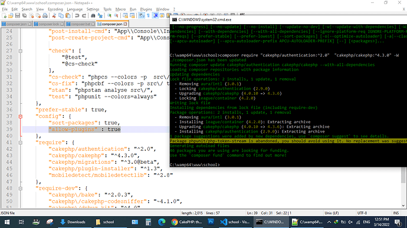Image resolution: width=407 pixels, height=228 pixels.
Task: Click the Open file toolbar icon
Action: (11, 16)
